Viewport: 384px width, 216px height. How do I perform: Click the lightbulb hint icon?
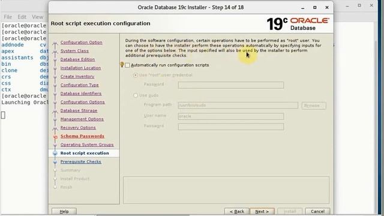[122, 65]
